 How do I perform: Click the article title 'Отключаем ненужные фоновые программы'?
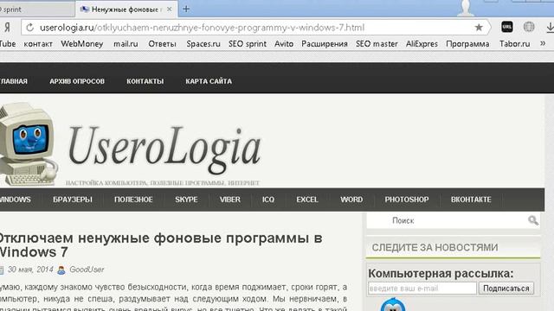(x=161, y=245)
